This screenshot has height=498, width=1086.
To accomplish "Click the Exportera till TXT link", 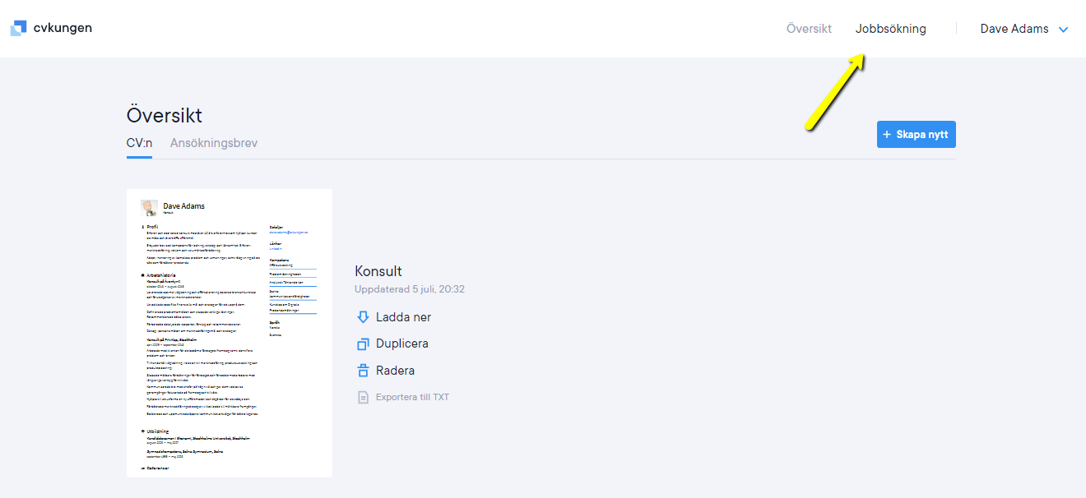I will click(412, 397).
